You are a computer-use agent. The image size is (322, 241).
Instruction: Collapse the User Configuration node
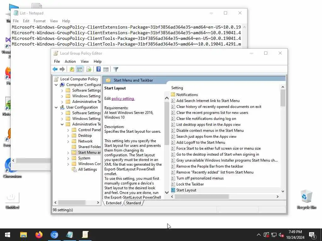click(56, 107)
